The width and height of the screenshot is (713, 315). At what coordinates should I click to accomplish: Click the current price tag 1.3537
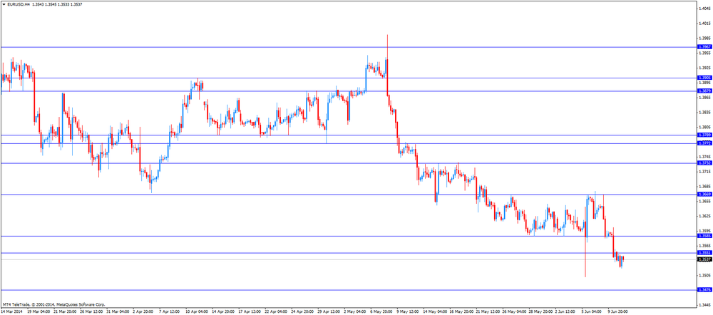[x=704, y=259]
